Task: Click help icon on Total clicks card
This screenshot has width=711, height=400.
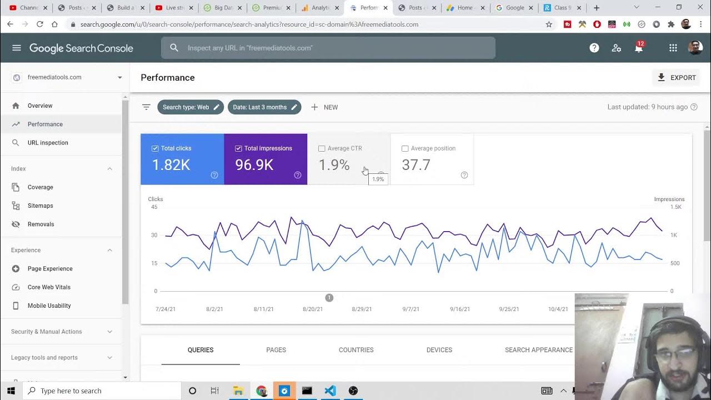Action: 214,175
